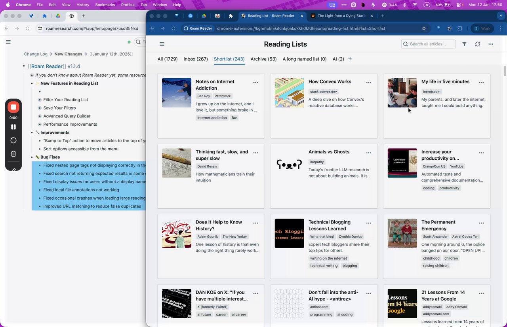This screenshot has height=327, width=507.
Task: Open the AI (2) list tab
Action: [338, 59]
